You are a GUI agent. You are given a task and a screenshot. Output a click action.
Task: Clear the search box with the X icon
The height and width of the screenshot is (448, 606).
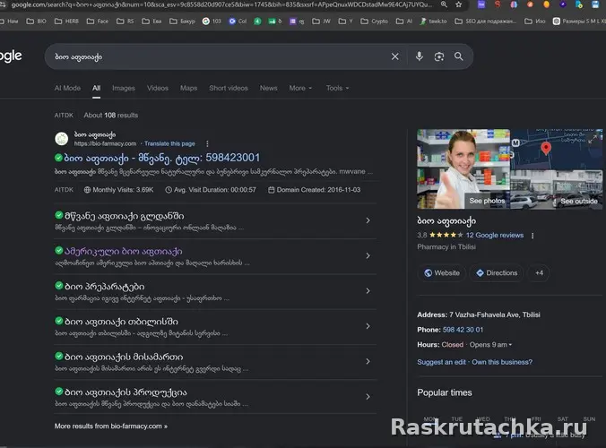point(395,56)
